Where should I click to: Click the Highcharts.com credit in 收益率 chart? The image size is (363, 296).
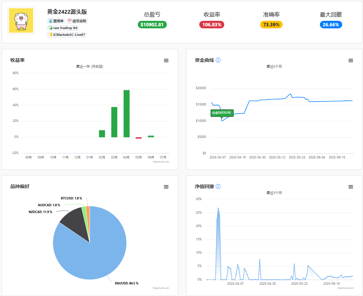(161, 161)
